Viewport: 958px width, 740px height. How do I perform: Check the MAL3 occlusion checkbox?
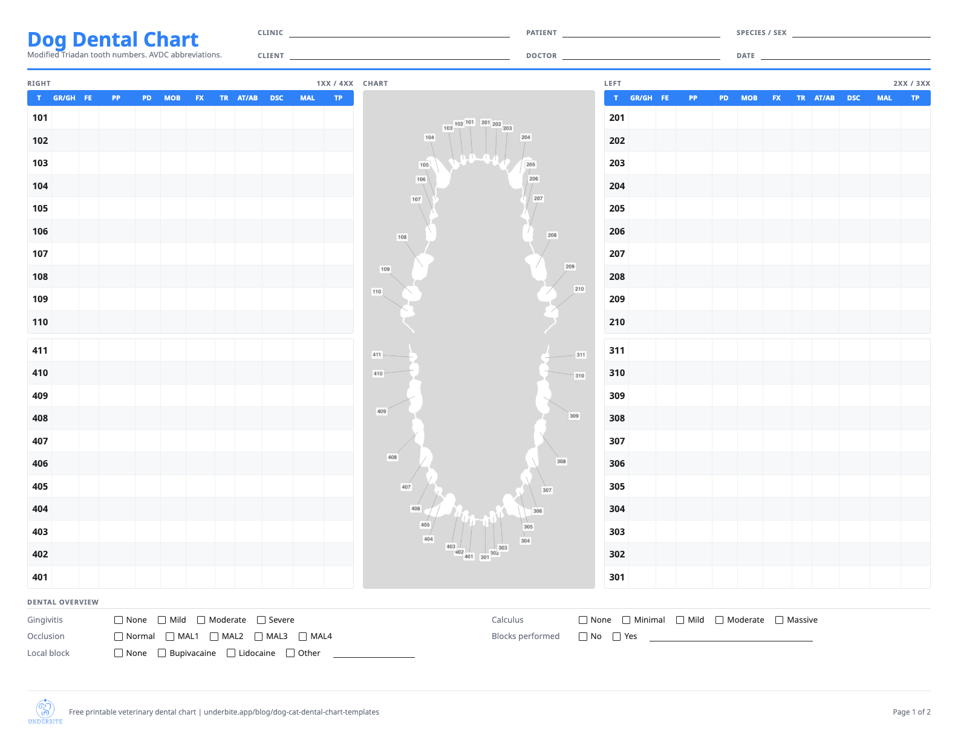(x=259, y=636)
